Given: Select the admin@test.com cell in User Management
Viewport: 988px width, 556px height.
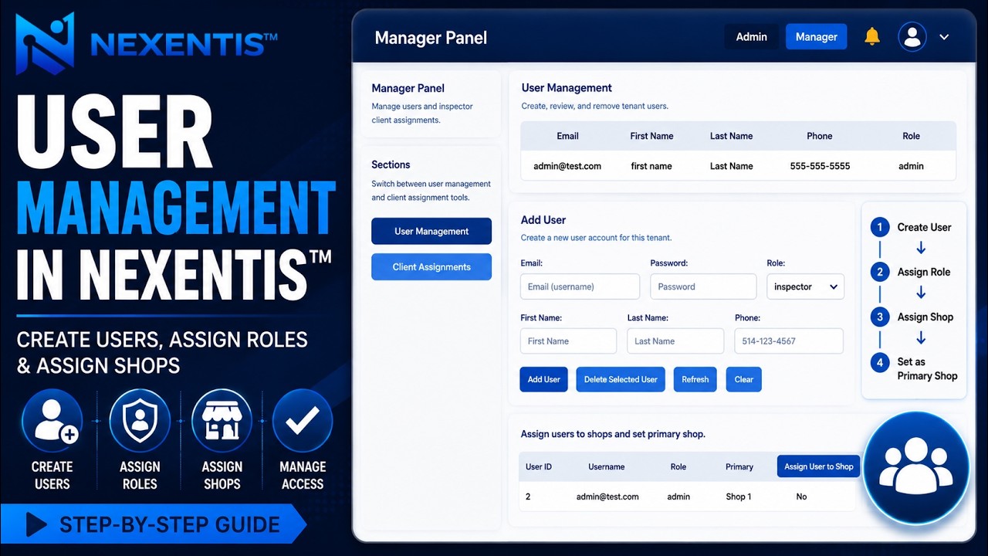Looking at the screenshot, I should [567, 166].
